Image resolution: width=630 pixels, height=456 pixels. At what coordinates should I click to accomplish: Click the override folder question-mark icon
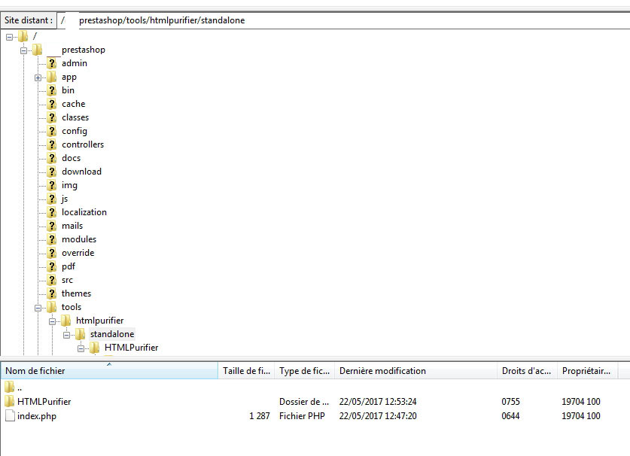[51, 253]
